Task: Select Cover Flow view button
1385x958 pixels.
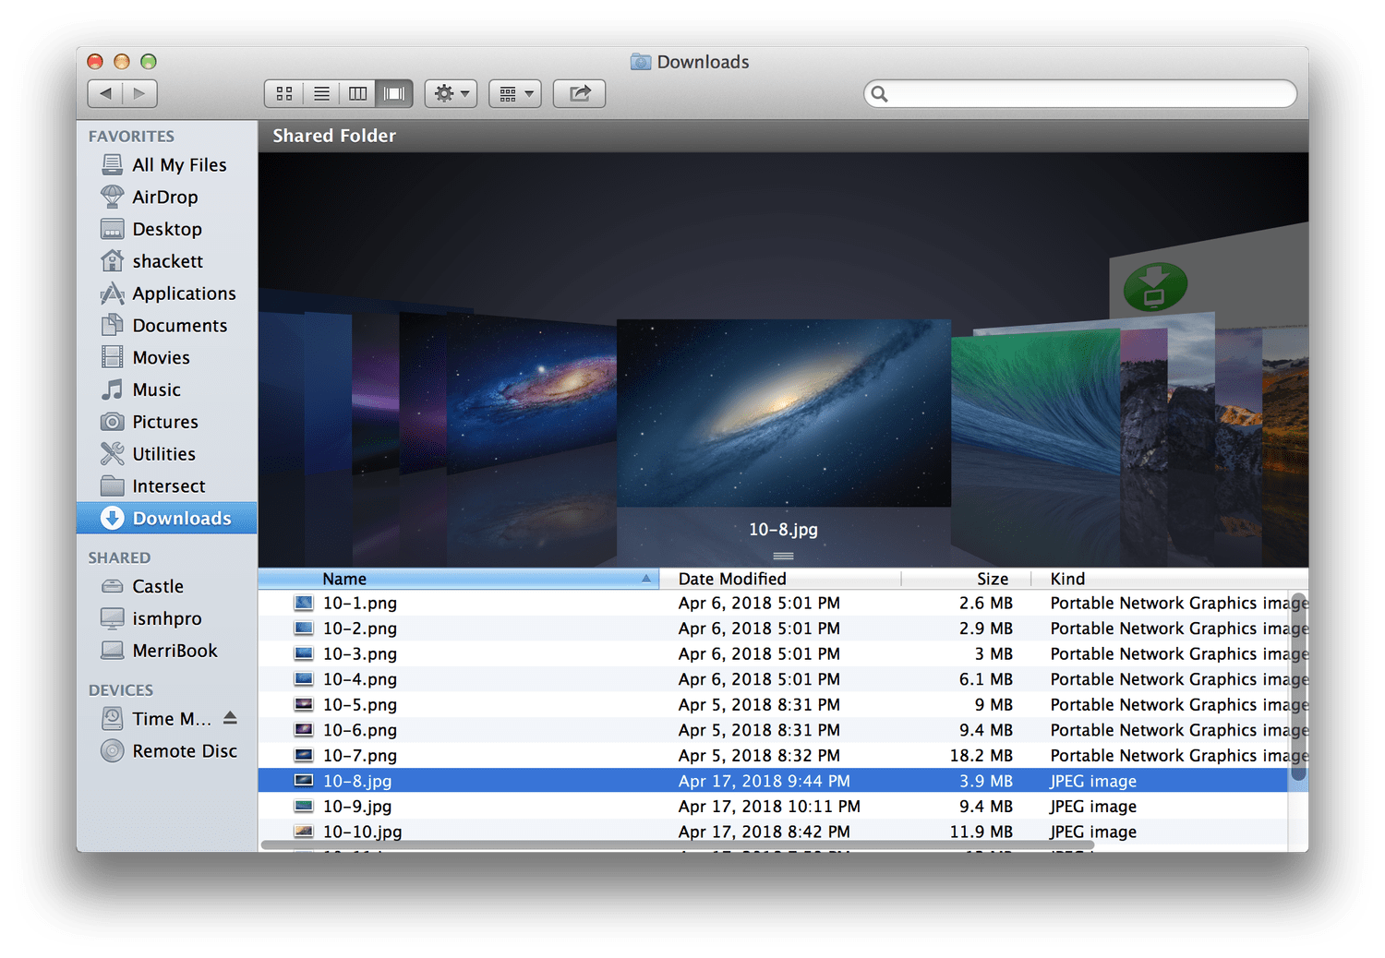Action: coord(394,93)
